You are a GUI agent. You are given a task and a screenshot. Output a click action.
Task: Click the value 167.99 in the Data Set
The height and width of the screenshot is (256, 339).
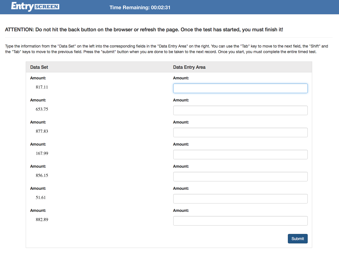(42, 153)
